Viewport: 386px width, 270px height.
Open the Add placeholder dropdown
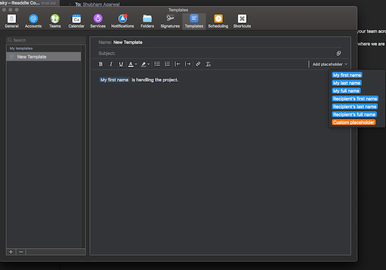tap(330, 64)
